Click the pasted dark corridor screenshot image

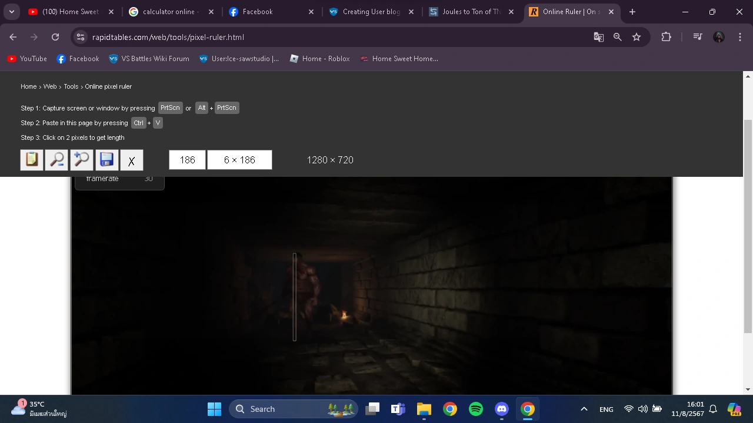[372, 286]
